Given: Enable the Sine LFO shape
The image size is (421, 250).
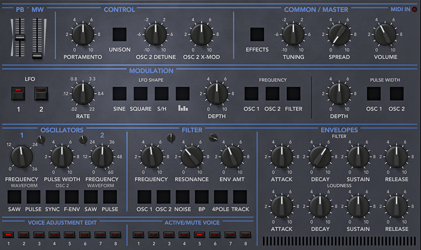Looking at the screenshot, I should click(119, 94).
